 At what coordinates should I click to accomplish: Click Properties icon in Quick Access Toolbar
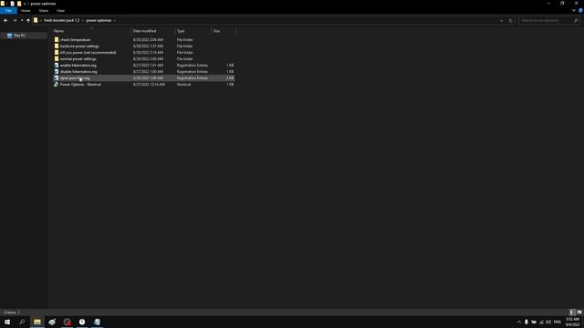12,4
